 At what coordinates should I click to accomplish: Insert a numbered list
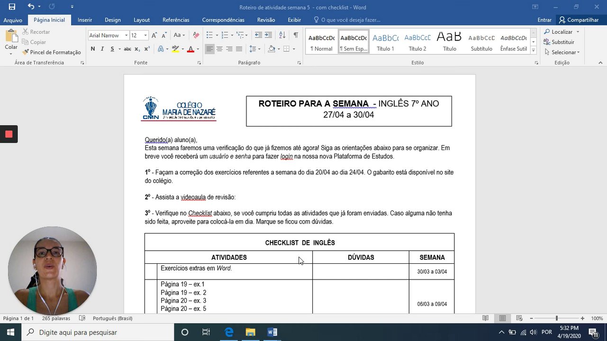225,36
